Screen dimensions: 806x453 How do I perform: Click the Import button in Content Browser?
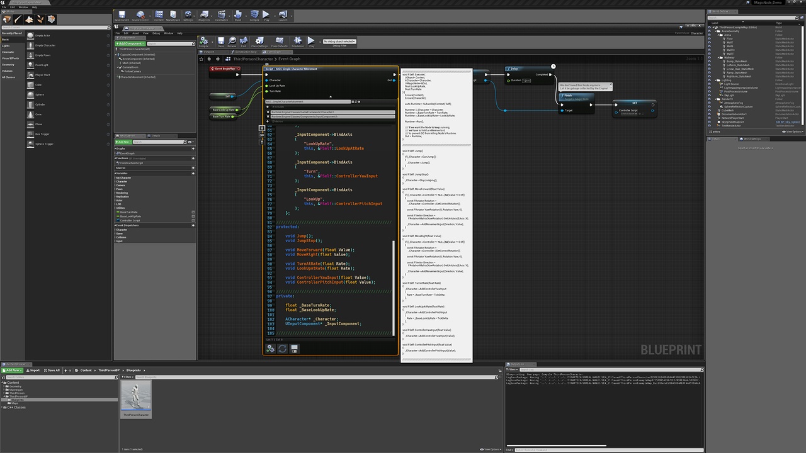(33, 370)
